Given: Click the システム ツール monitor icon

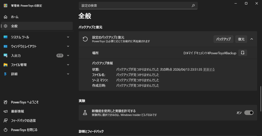Looking at the screenshot, I should [6, 37].
